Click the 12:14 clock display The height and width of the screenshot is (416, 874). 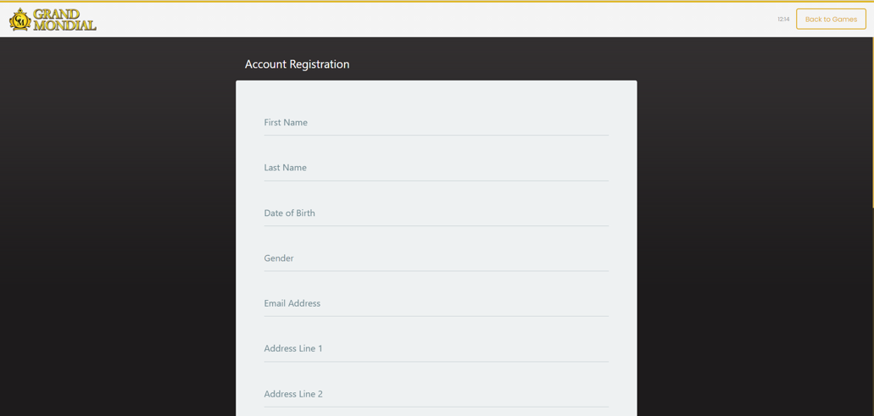[x=783, y=19]
